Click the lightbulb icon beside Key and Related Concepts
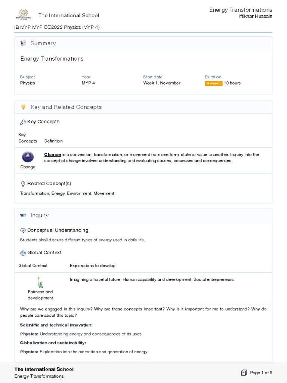Screen dimensions: 287x383 coord(23,107)
